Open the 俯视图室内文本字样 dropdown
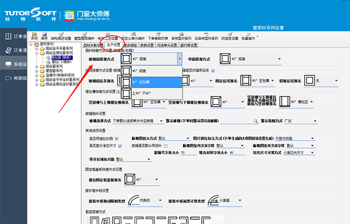 pos(242,146)
